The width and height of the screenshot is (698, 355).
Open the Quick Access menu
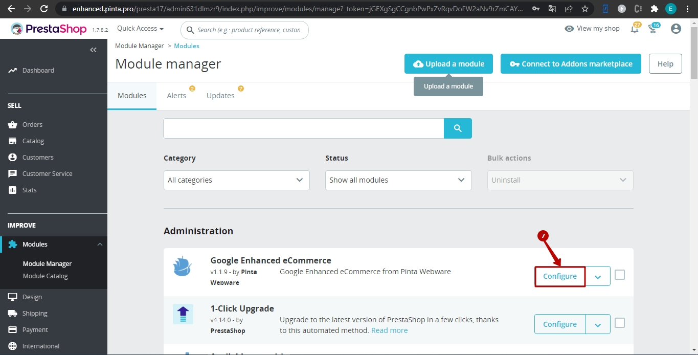tap(140, 29)
